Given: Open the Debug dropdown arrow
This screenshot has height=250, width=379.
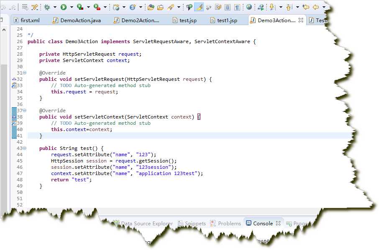Looking at the screenshot, I should click(55, 7).
